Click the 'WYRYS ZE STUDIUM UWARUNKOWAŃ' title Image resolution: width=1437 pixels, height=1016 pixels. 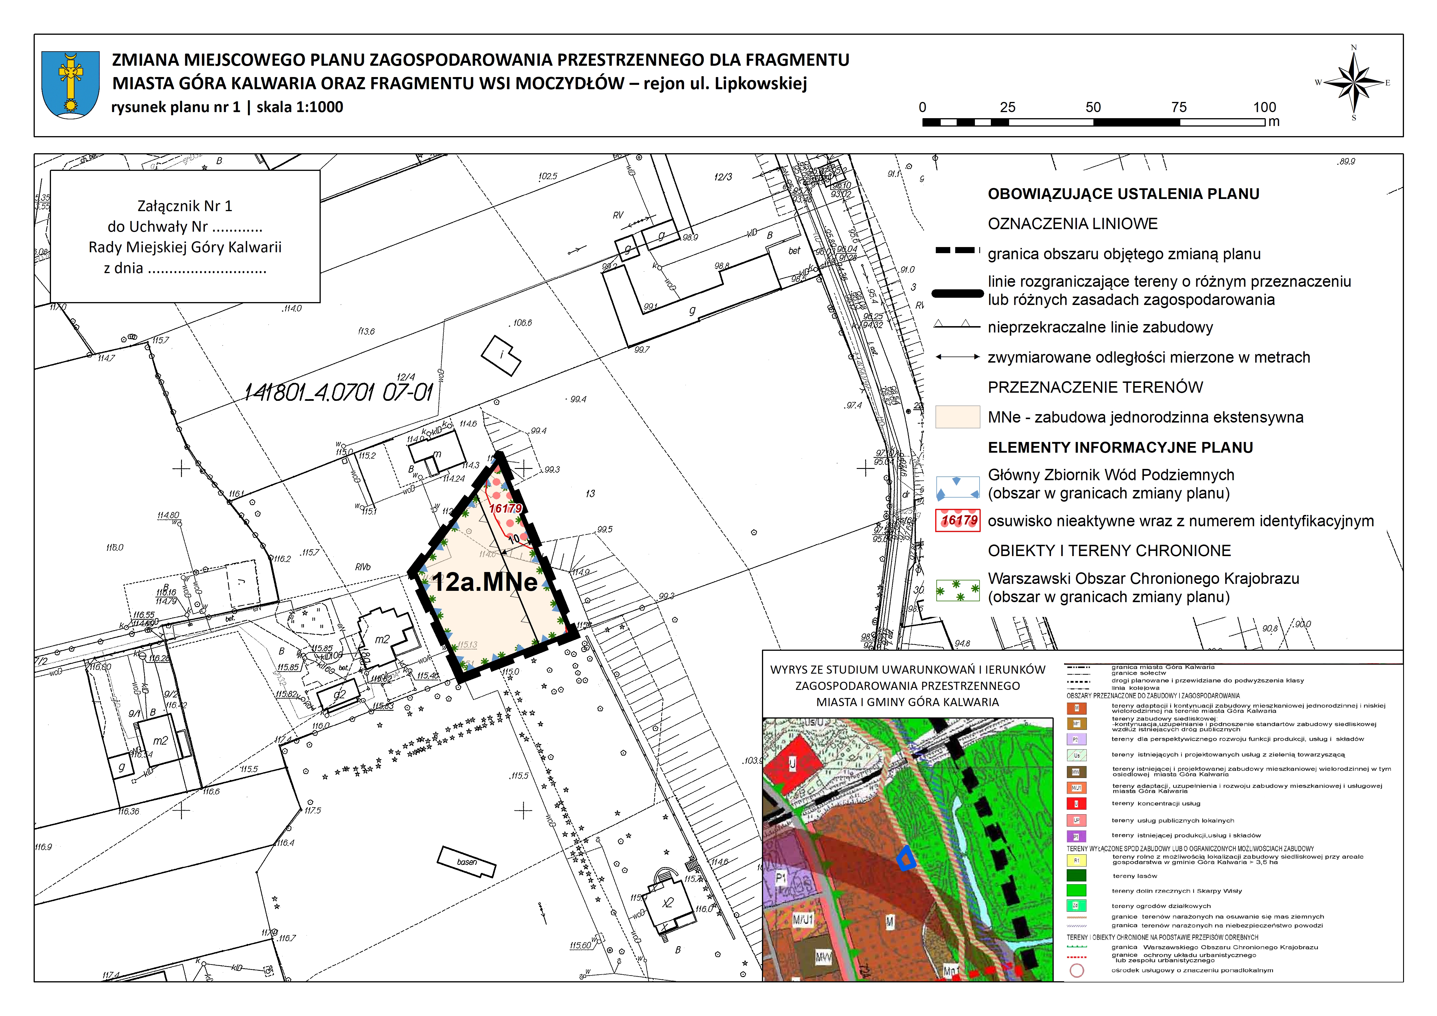pos(907,669)
